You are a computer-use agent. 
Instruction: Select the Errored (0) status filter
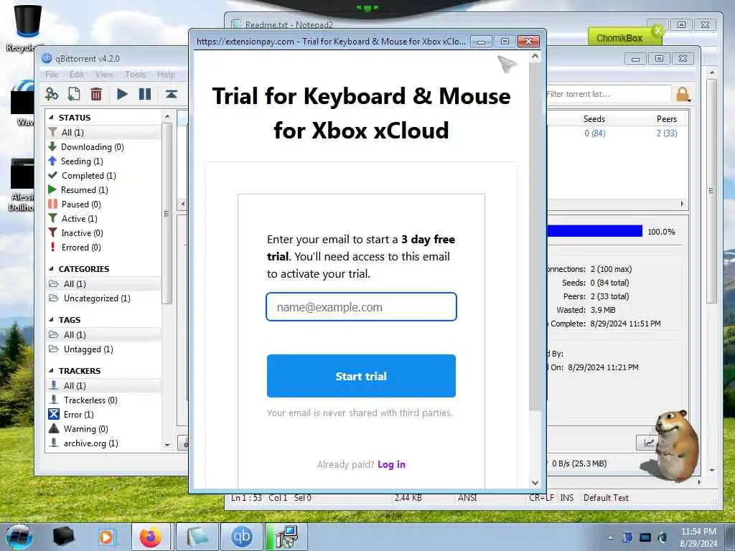click(81, 248)
